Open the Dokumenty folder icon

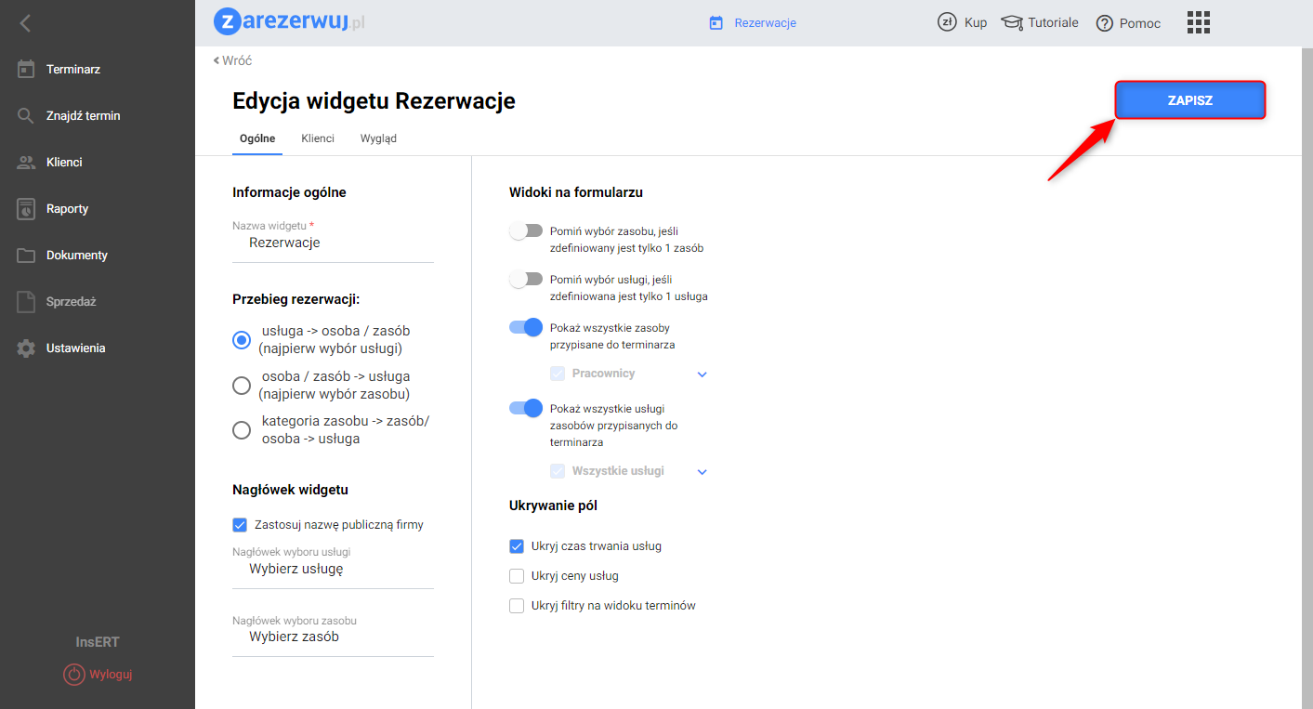pyautogui.click(x=26, y=256)
